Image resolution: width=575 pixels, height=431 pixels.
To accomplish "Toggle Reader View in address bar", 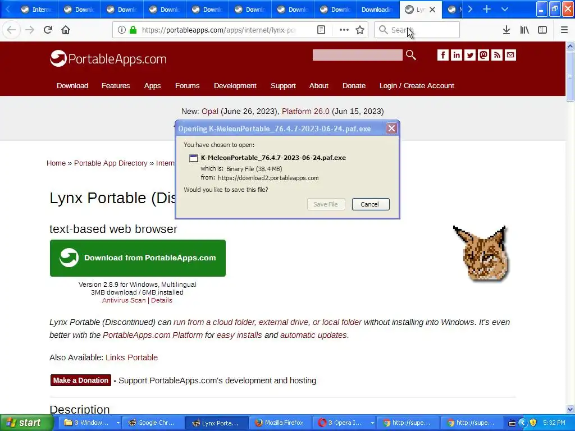I will click(321, 30).
